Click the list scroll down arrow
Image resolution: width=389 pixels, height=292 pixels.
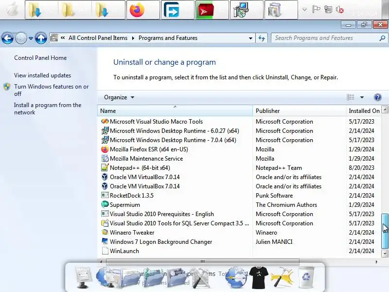tap(385, 254)
